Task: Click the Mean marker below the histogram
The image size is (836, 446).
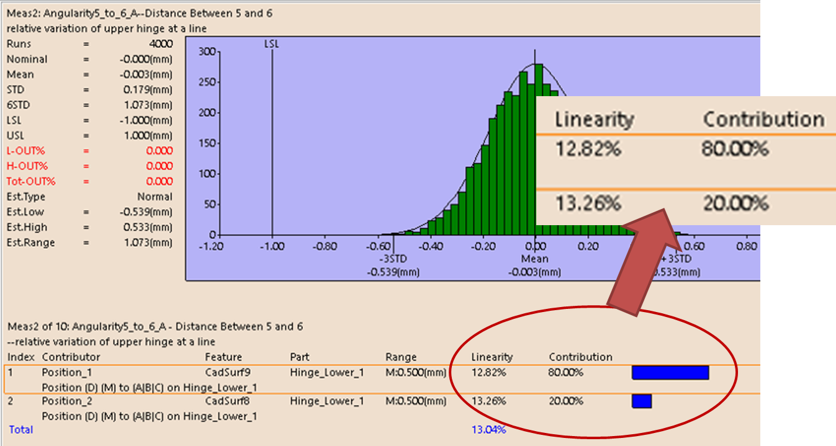Action: point(534,259)
